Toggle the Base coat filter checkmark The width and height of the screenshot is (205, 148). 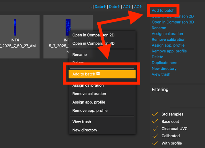[x=155, y=122]
